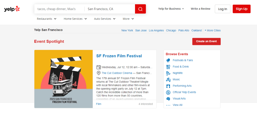This screenshot has height=114, width=257.
Task: Open the SF Frozen Film Festival title link
Action: pyautogui.click(x=119, y=56)
